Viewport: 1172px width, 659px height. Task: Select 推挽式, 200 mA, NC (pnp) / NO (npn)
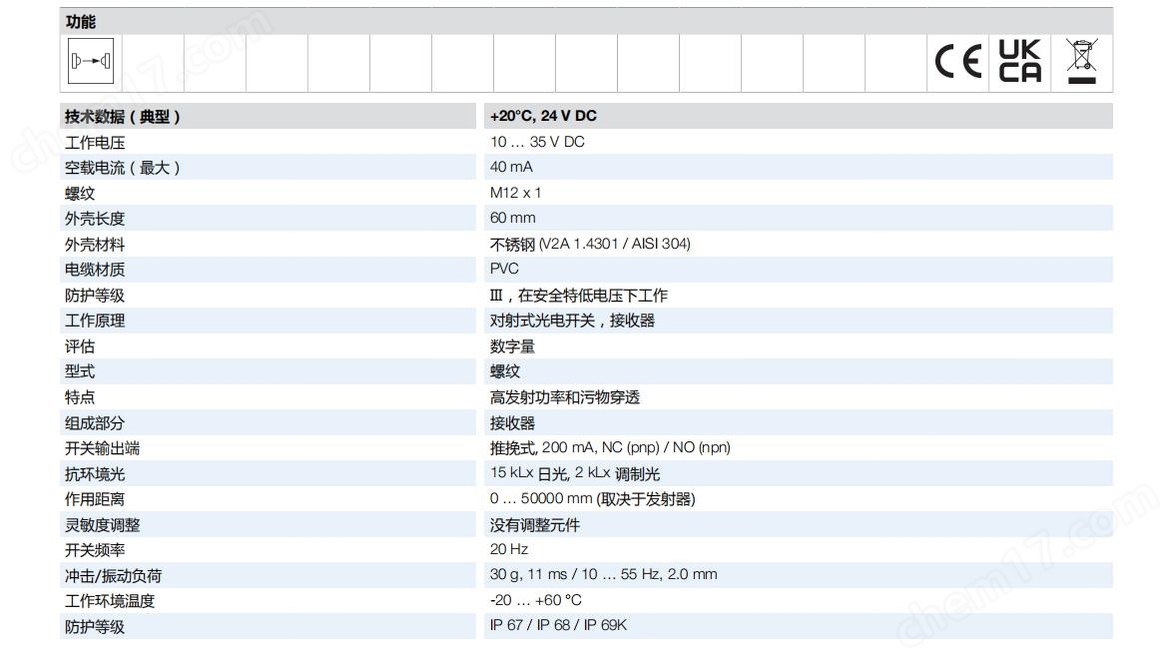coord(611,447)
